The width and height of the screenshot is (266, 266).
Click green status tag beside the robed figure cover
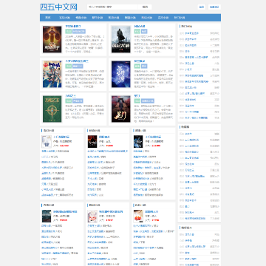tap(69, 31)
